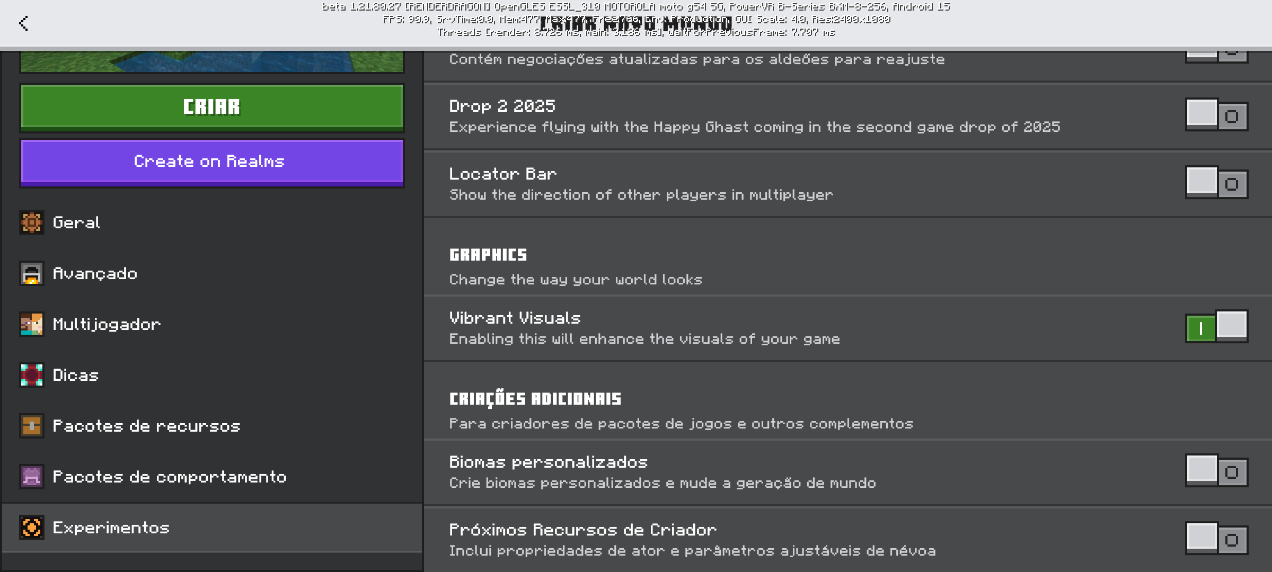Open Pacotes de recursos section

[x=146, y=426]
